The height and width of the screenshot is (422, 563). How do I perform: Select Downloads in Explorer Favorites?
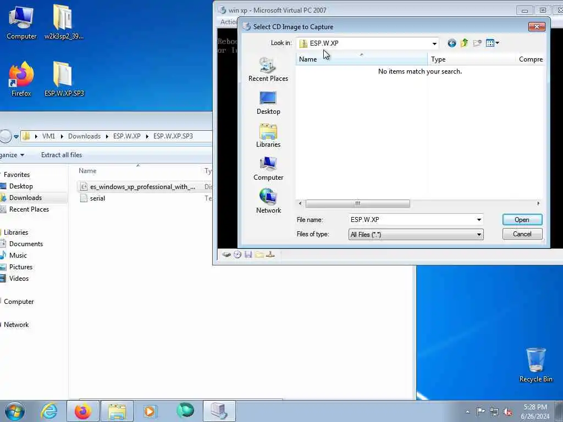(25, 198)
